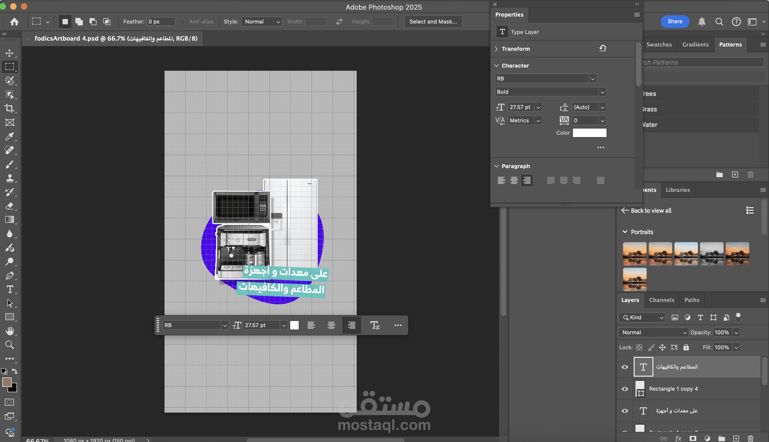Select the Eyedropper tool

9,136
